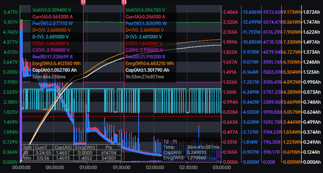Screen dimensions: 323x173
Task: Click T2 voltage readout 5.096700 V
Action: pos(145,10)
